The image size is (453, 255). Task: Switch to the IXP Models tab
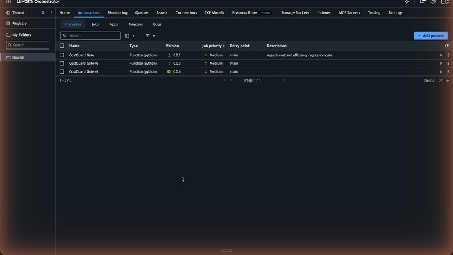[214, 13]
